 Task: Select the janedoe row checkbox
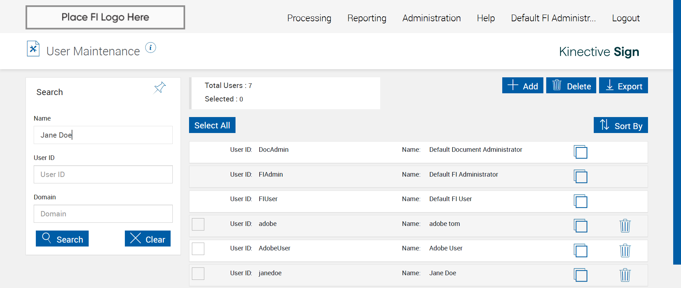[198, 273]
